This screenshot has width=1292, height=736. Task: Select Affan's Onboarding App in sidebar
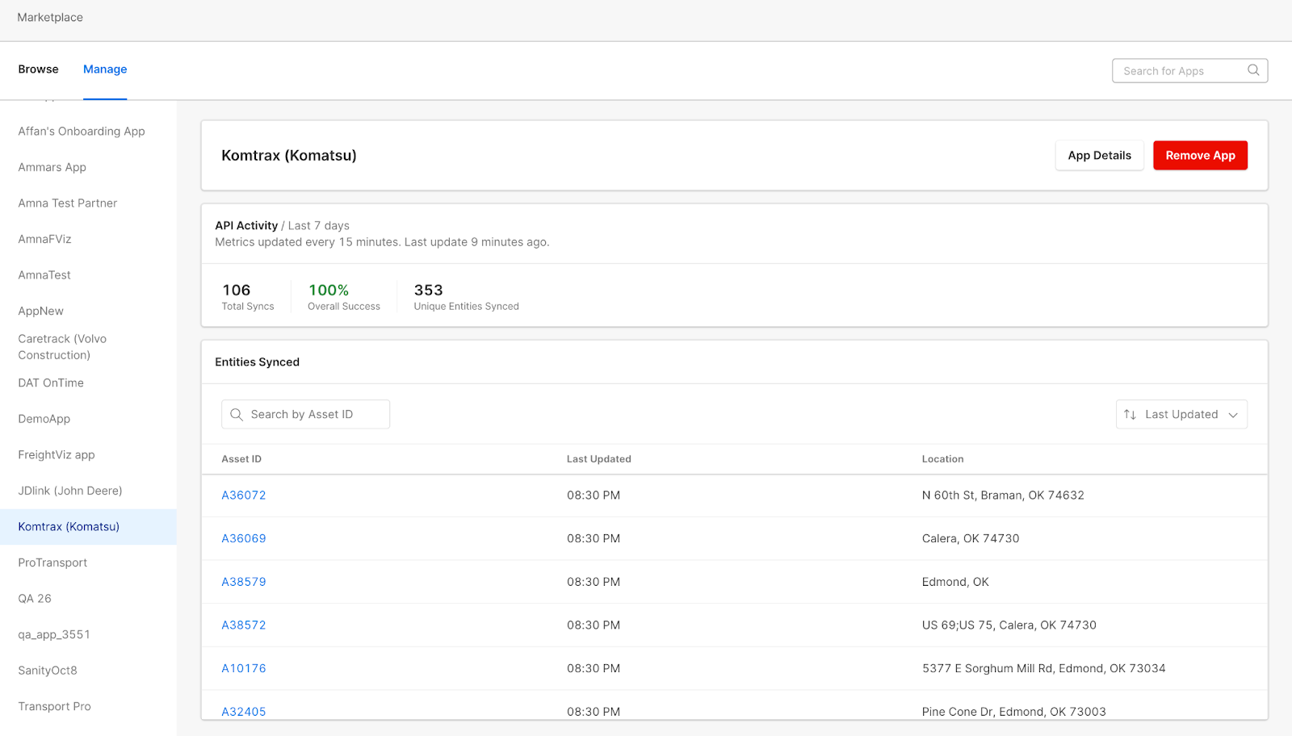coord(82,132)
